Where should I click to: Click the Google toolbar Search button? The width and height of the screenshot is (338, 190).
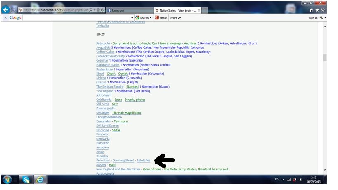[142, 18]
